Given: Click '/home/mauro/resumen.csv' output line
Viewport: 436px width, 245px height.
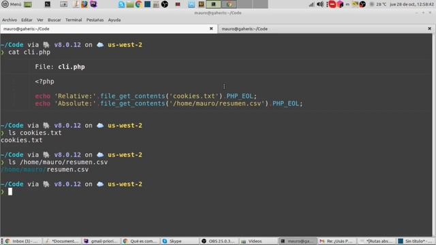Looking at the screenshot, I should coord(44,169).
